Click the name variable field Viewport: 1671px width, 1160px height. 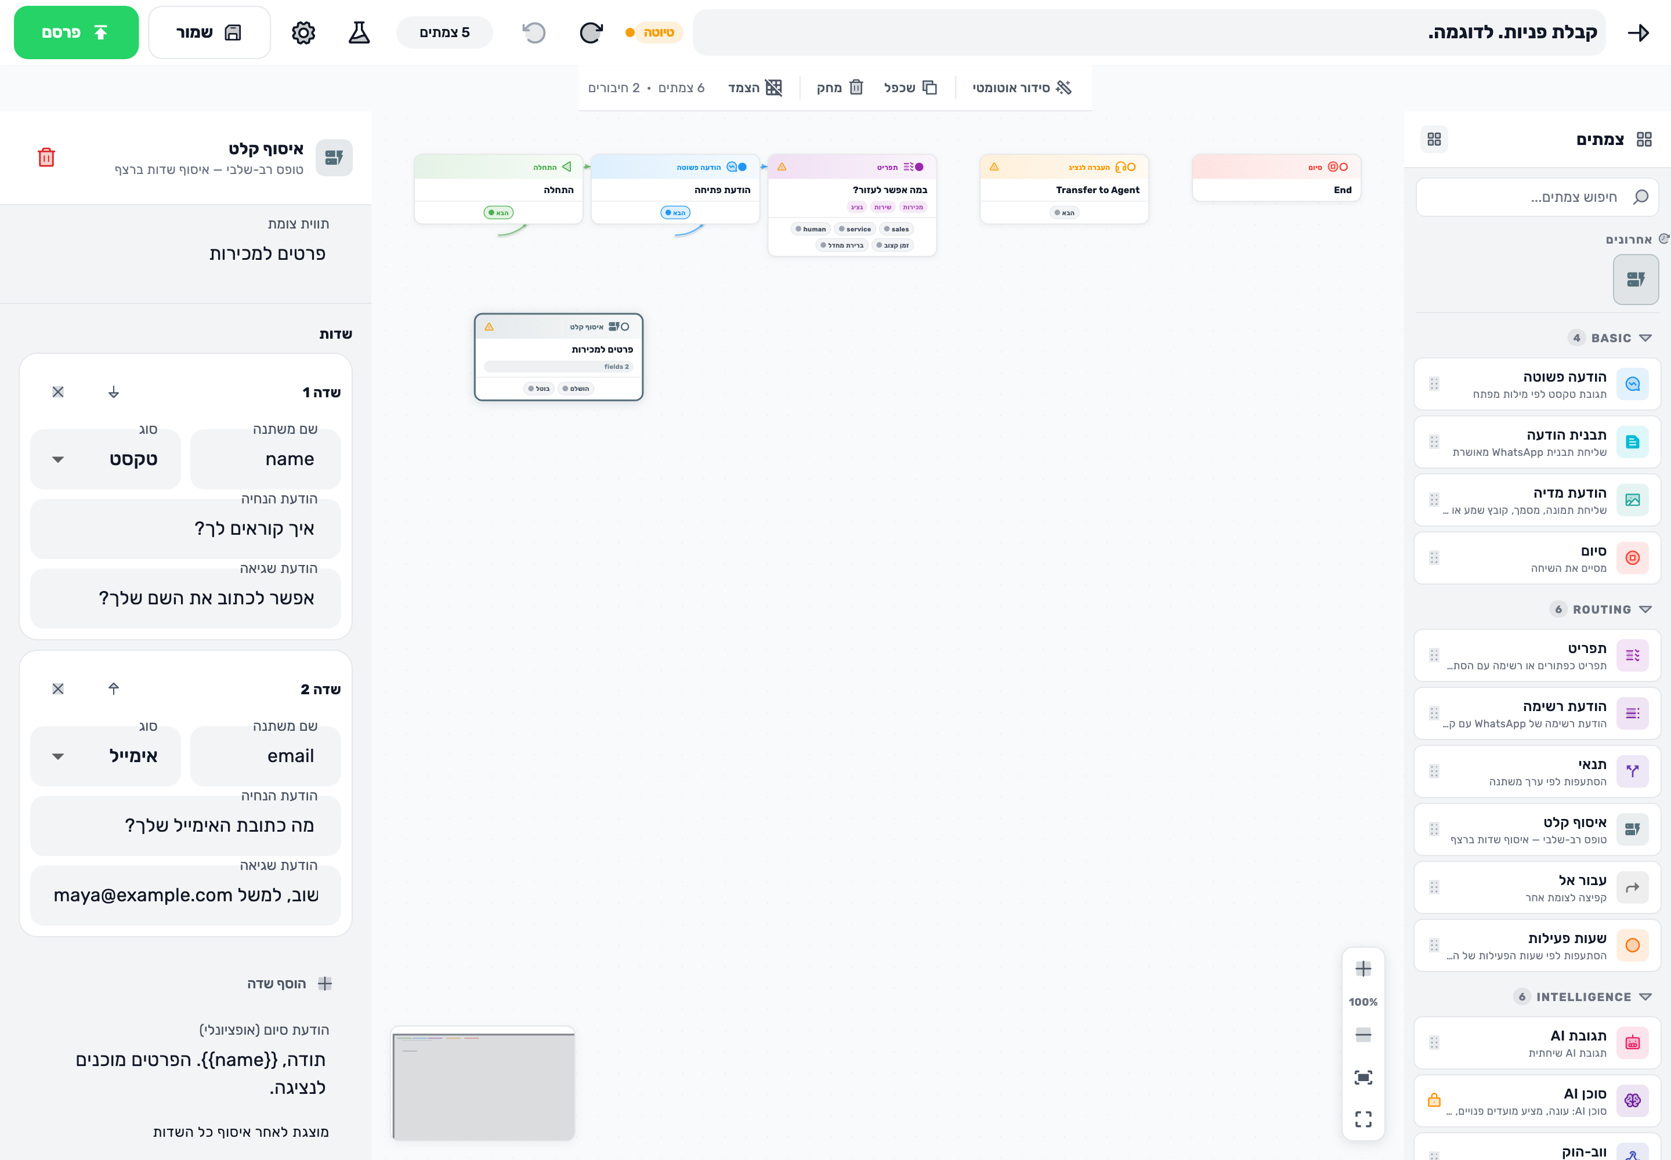tap(265, 459)
